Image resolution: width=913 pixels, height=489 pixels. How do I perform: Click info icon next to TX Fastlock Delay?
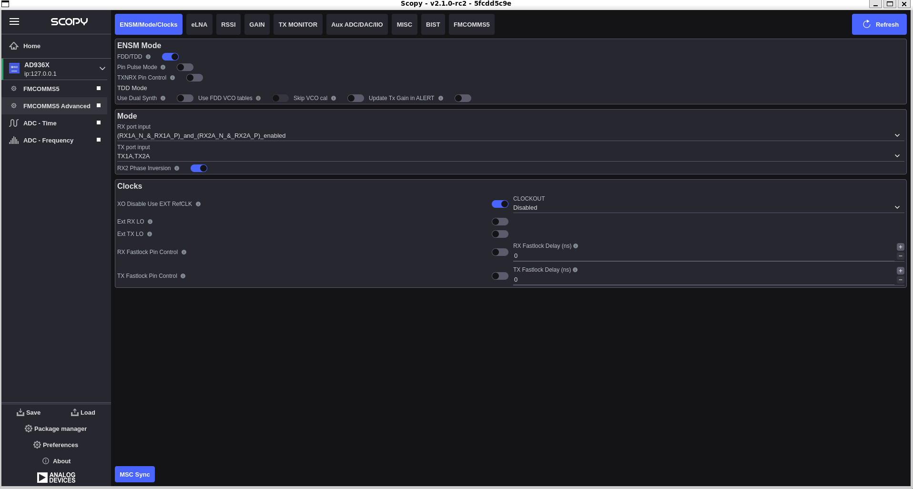tap(575, 270)
